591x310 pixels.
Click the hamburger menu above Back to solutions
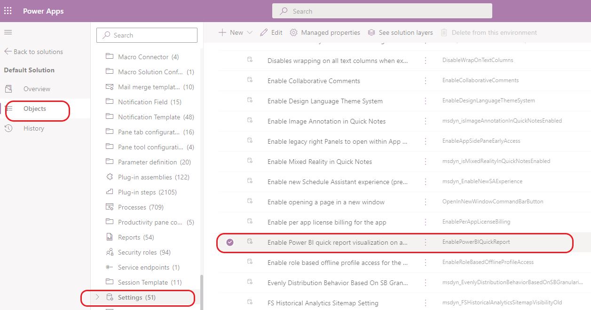click(x=8, y=33)
